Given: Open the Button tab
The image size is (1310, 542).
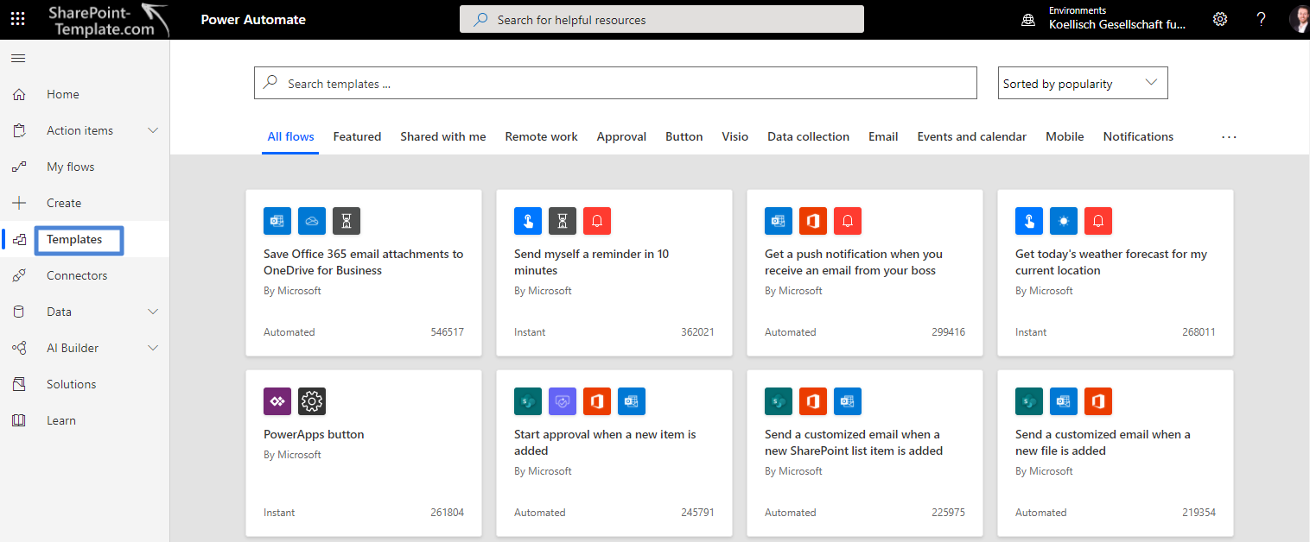Looking at the screenshot, I should (x=684, y=136).
